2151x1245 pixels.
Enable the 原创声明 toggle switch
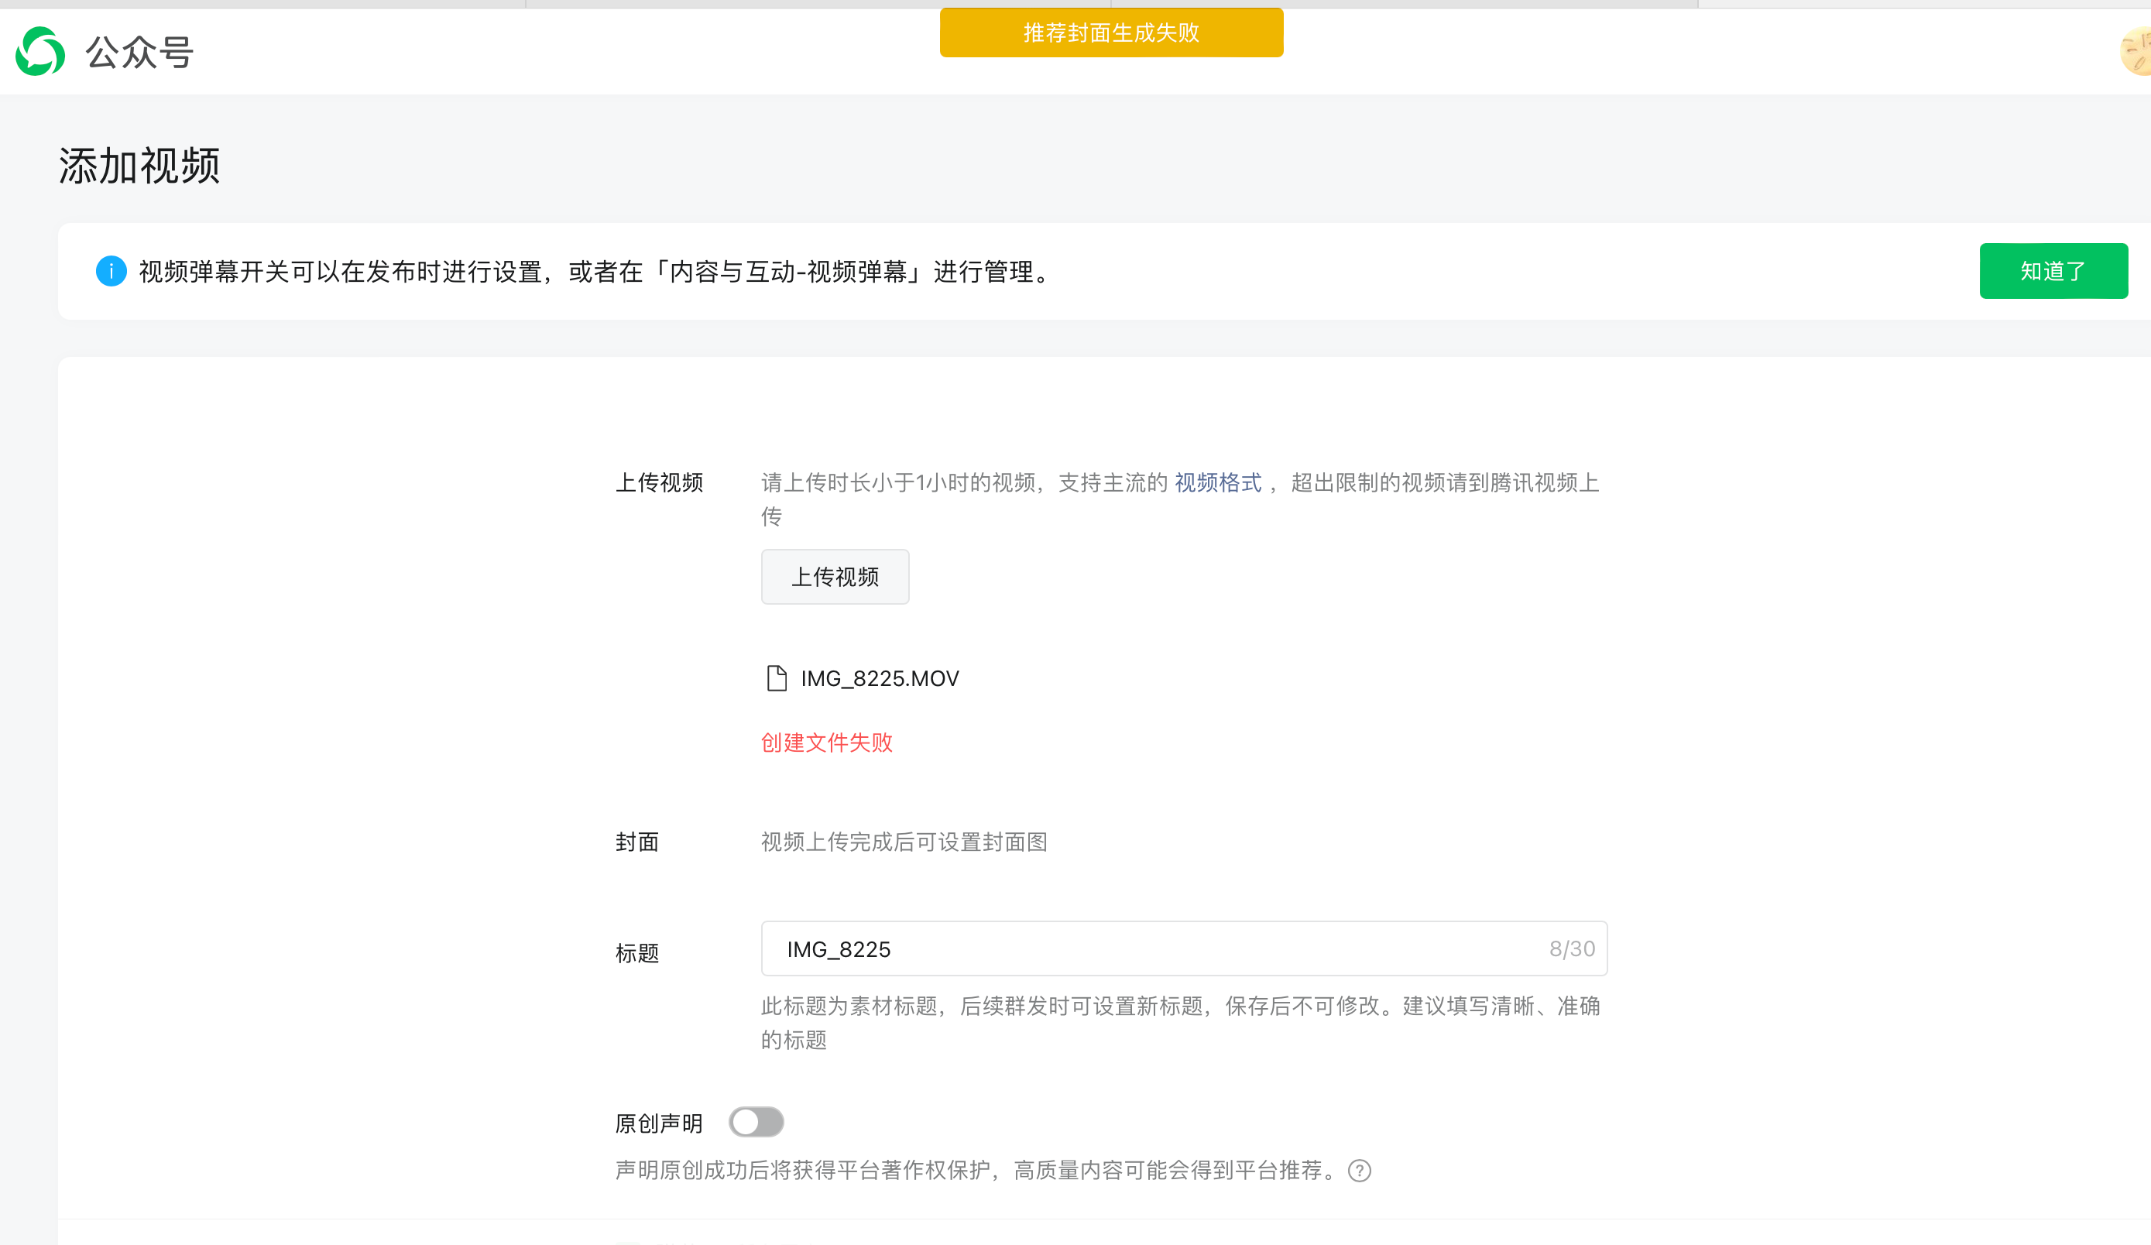[756, 1122]
